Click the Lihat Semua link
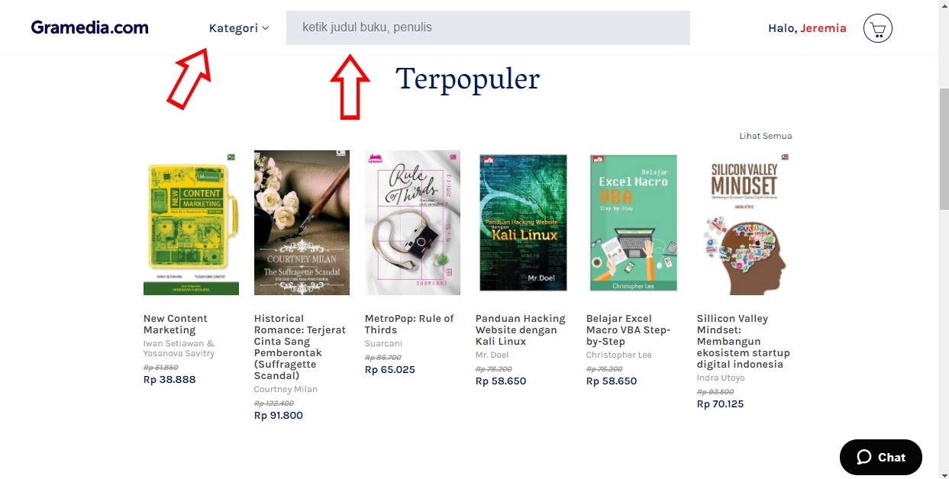949x479 pixels. point(765,136)
